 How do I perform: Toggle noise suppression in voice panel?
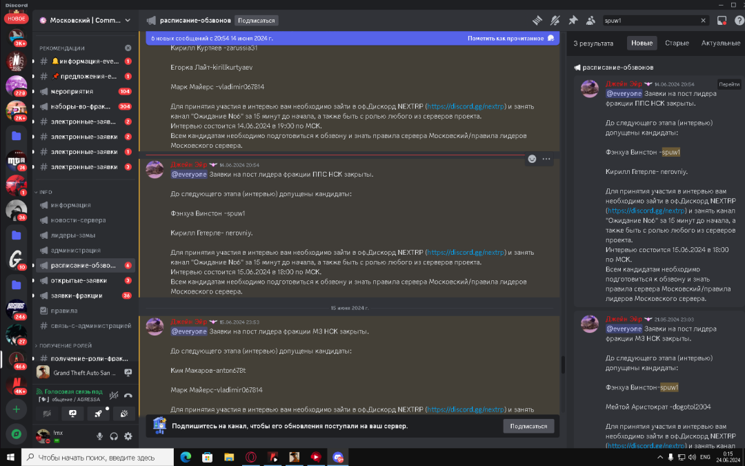[113, 395]
